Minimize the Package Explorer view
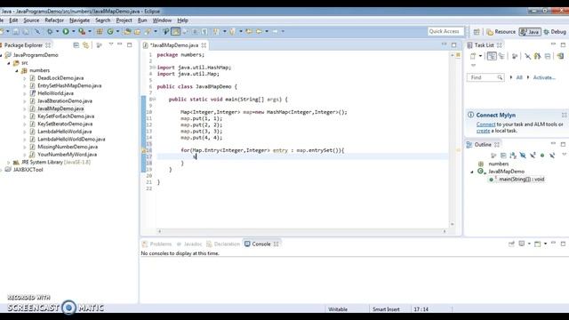The image size is (569, 320). point(120,44)
